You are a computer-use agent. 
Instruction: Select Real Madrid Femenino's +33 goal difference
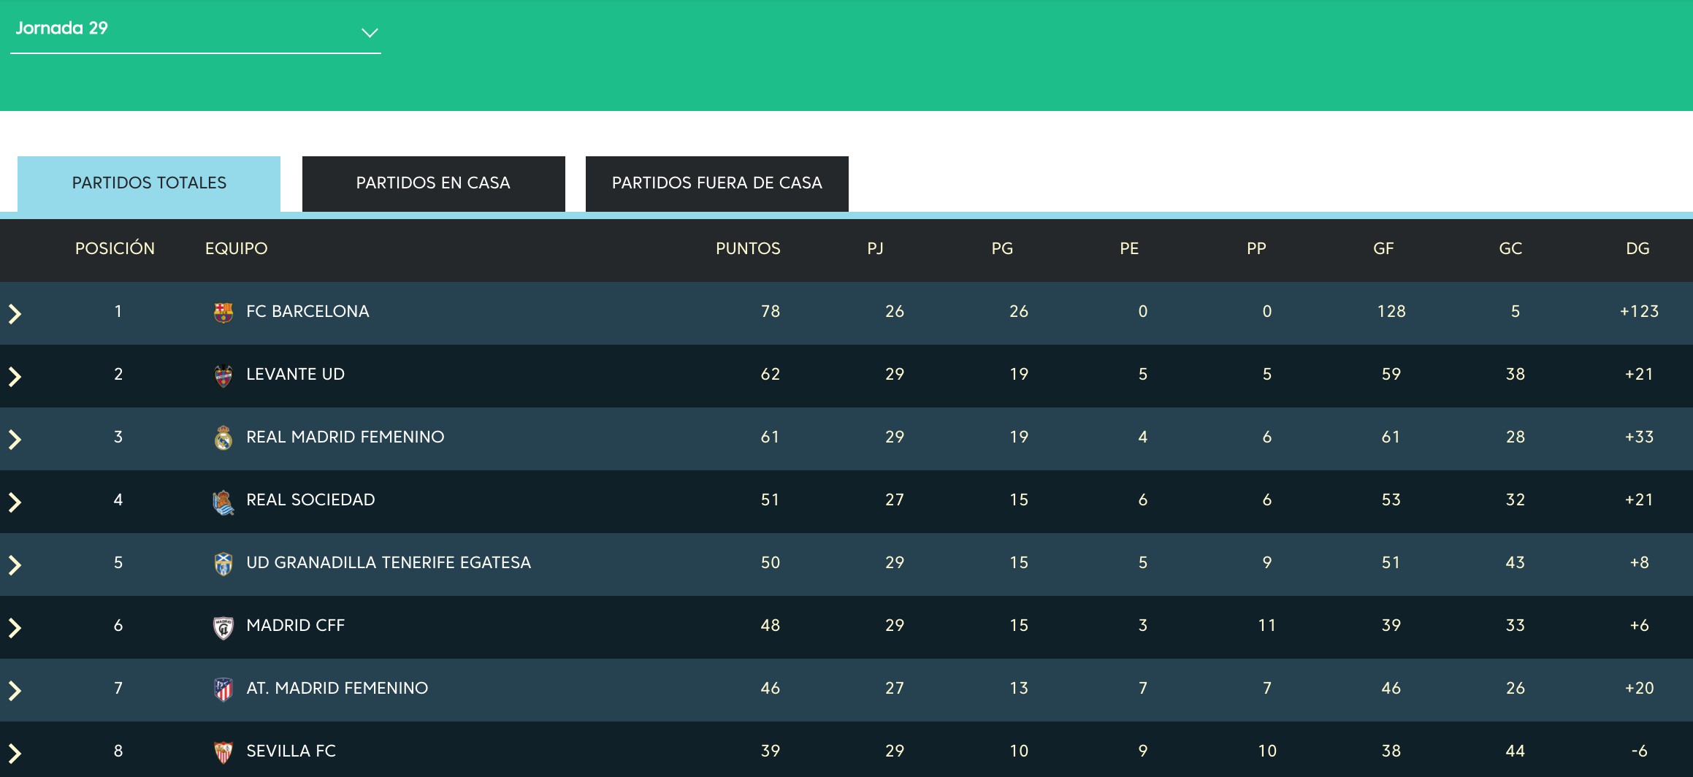(x=1640, y=437)
